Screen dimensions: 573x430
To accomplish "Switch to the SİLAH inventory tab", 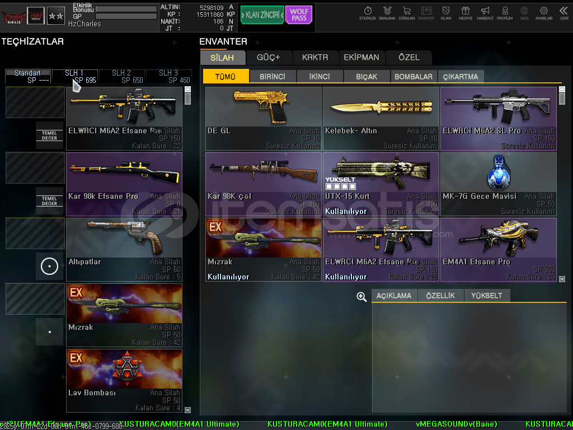I will point(222,58).
